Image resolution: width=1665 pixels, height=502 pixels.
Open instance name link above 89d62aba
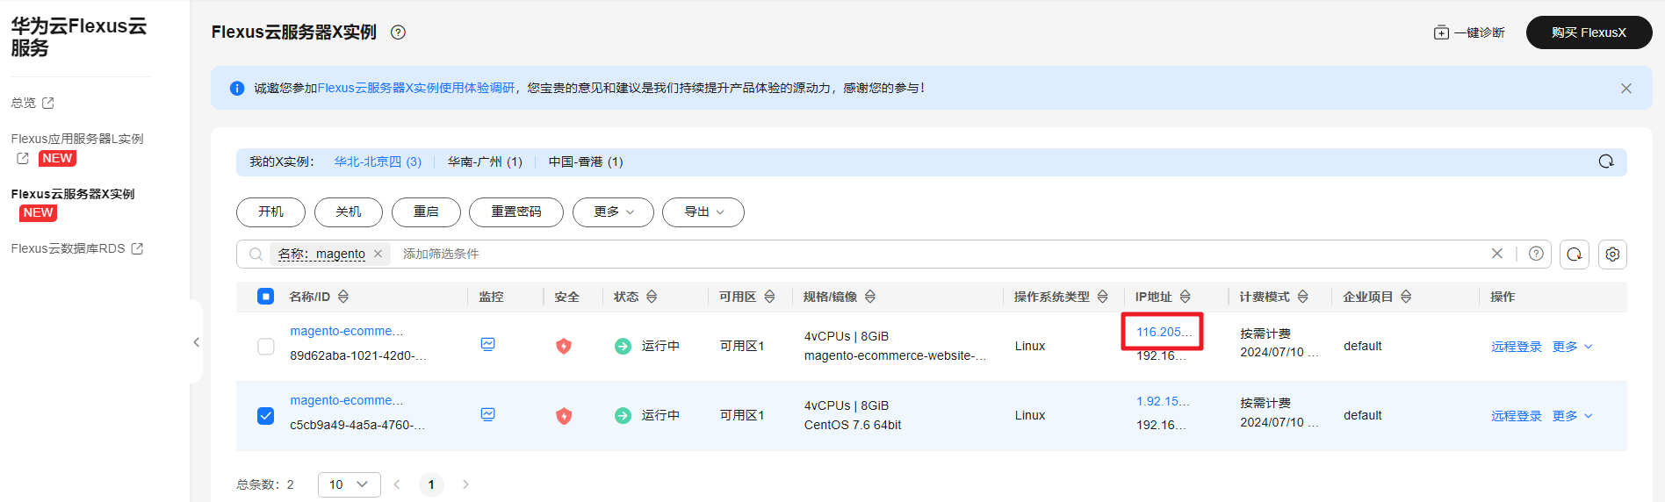click(347, 331)
